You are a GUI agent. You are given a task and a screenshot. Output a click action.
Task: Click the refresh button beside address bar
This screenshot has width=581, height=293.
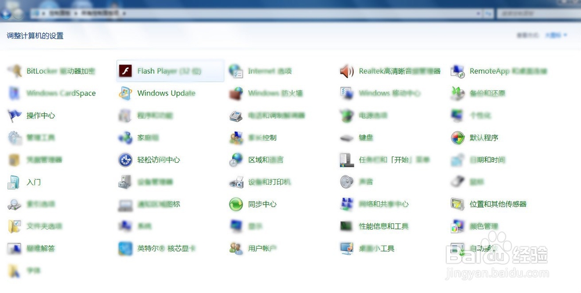point(489,13)
